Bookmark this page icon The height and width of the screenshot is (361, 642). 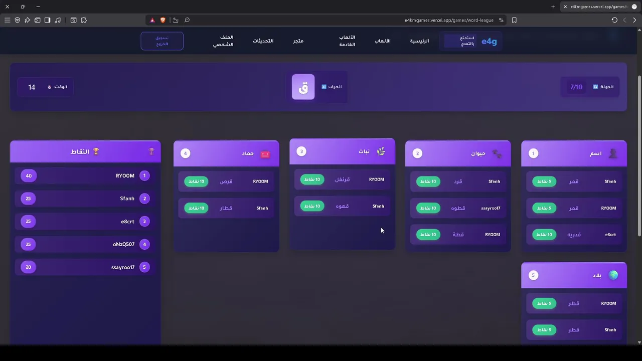(514, 20)
